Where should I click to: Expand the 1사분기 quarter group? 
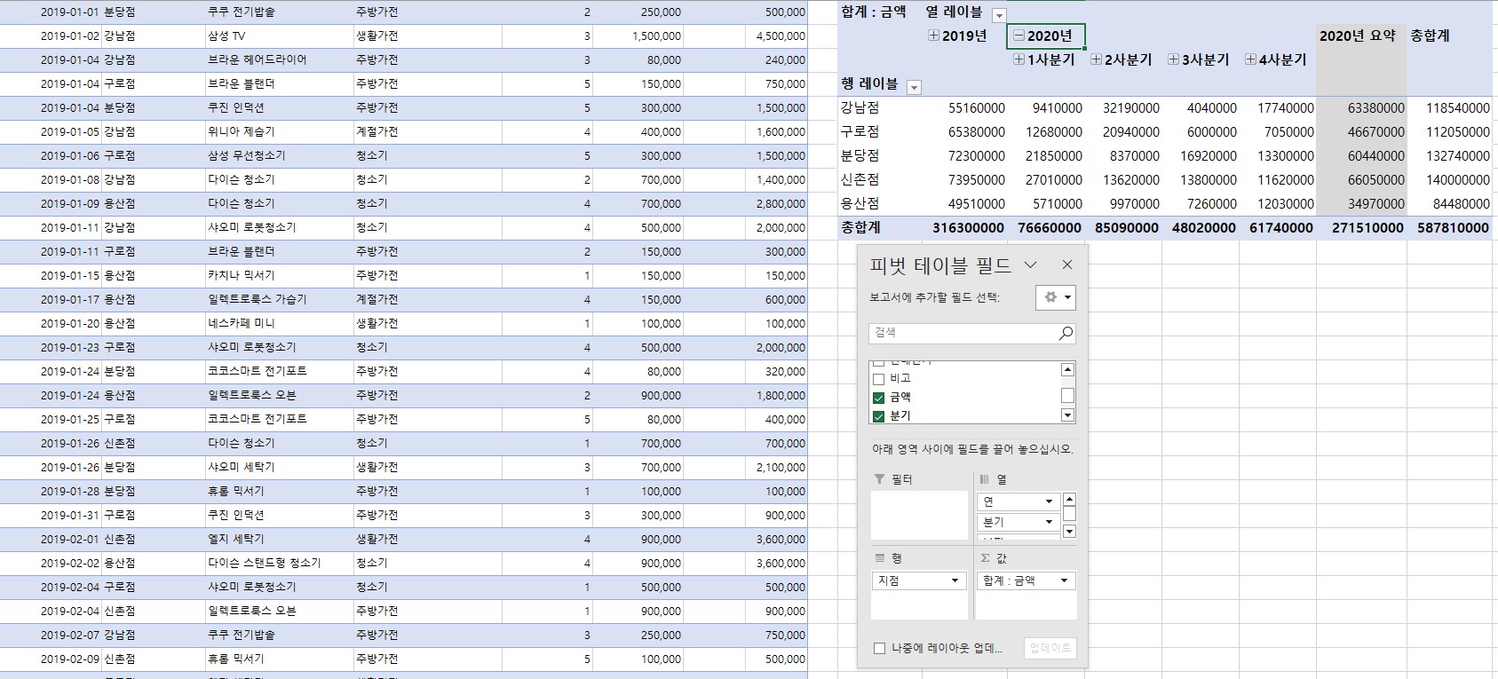[x=1019, y=59]
